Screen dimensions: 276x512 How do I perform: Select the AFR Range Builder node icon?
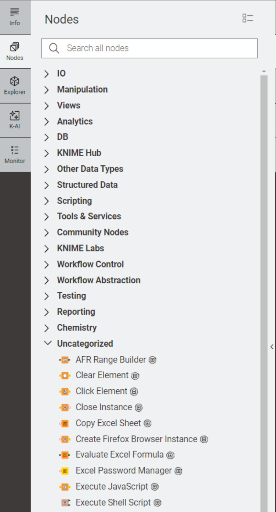[x=65, y=360]
